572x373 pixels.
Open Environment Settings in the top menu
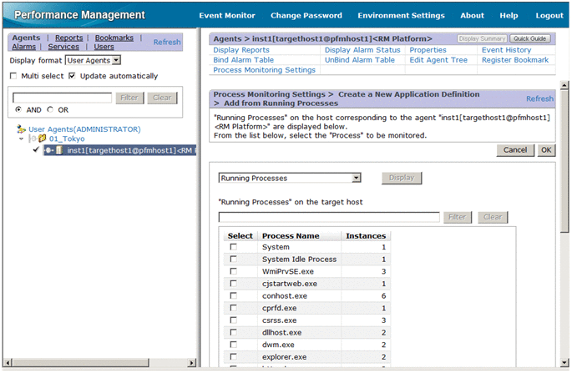[x=401, y=16]
